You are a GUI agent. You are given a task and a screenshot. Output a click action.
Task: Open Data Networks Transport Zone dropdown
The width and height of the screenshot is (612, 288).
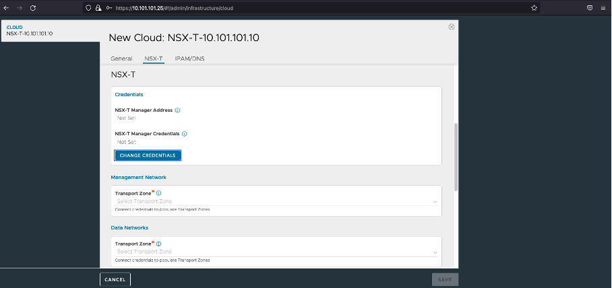pos(276,252)
